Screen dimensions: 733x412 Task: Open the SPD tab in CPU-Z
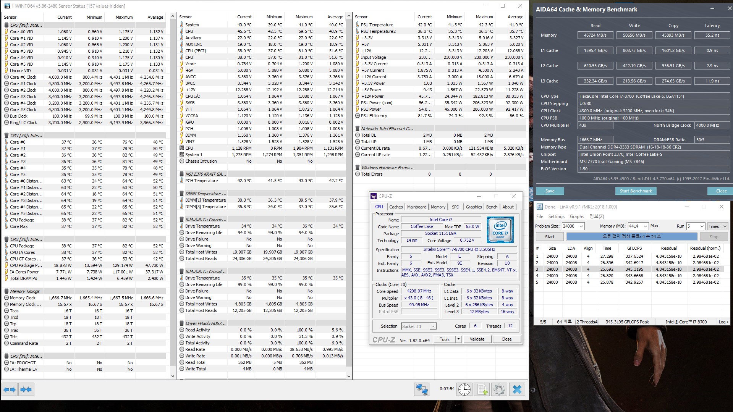click(x=456, y=207)
